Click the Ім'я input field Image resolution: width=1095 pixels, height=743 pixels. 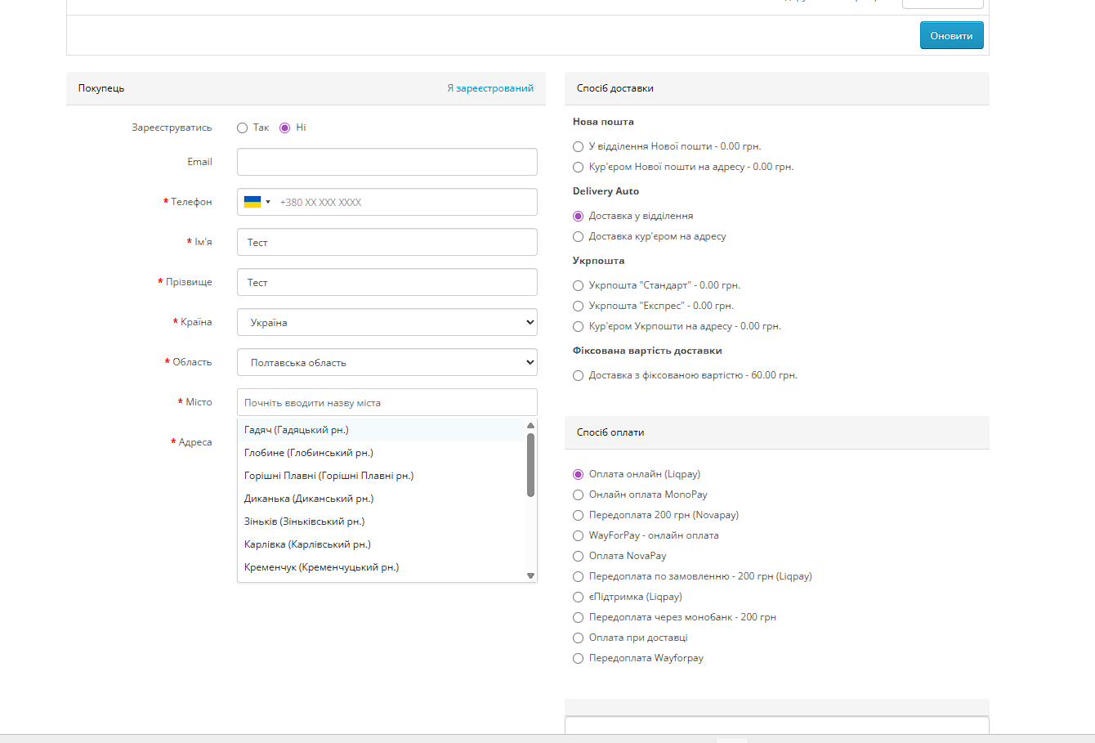387,242
